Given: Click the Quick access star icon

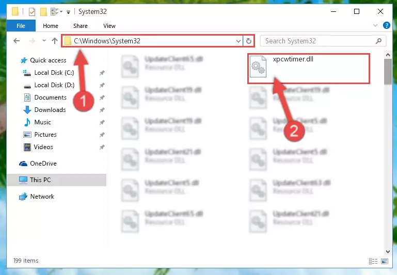Looking at the screenshot, I should 24,60.
